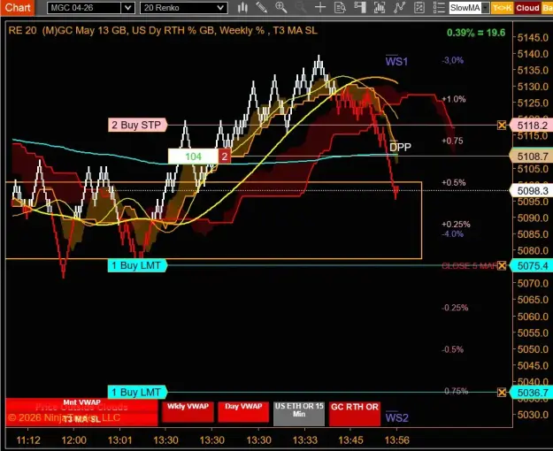Expand the SlowMA dropdown arrow
The height and width of the screenshot is (451, 553).
(486, 8)
